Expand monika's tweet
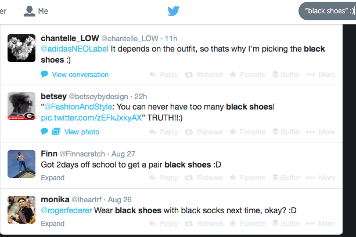This screenshot has height=237, width=356. click(53, 223)
